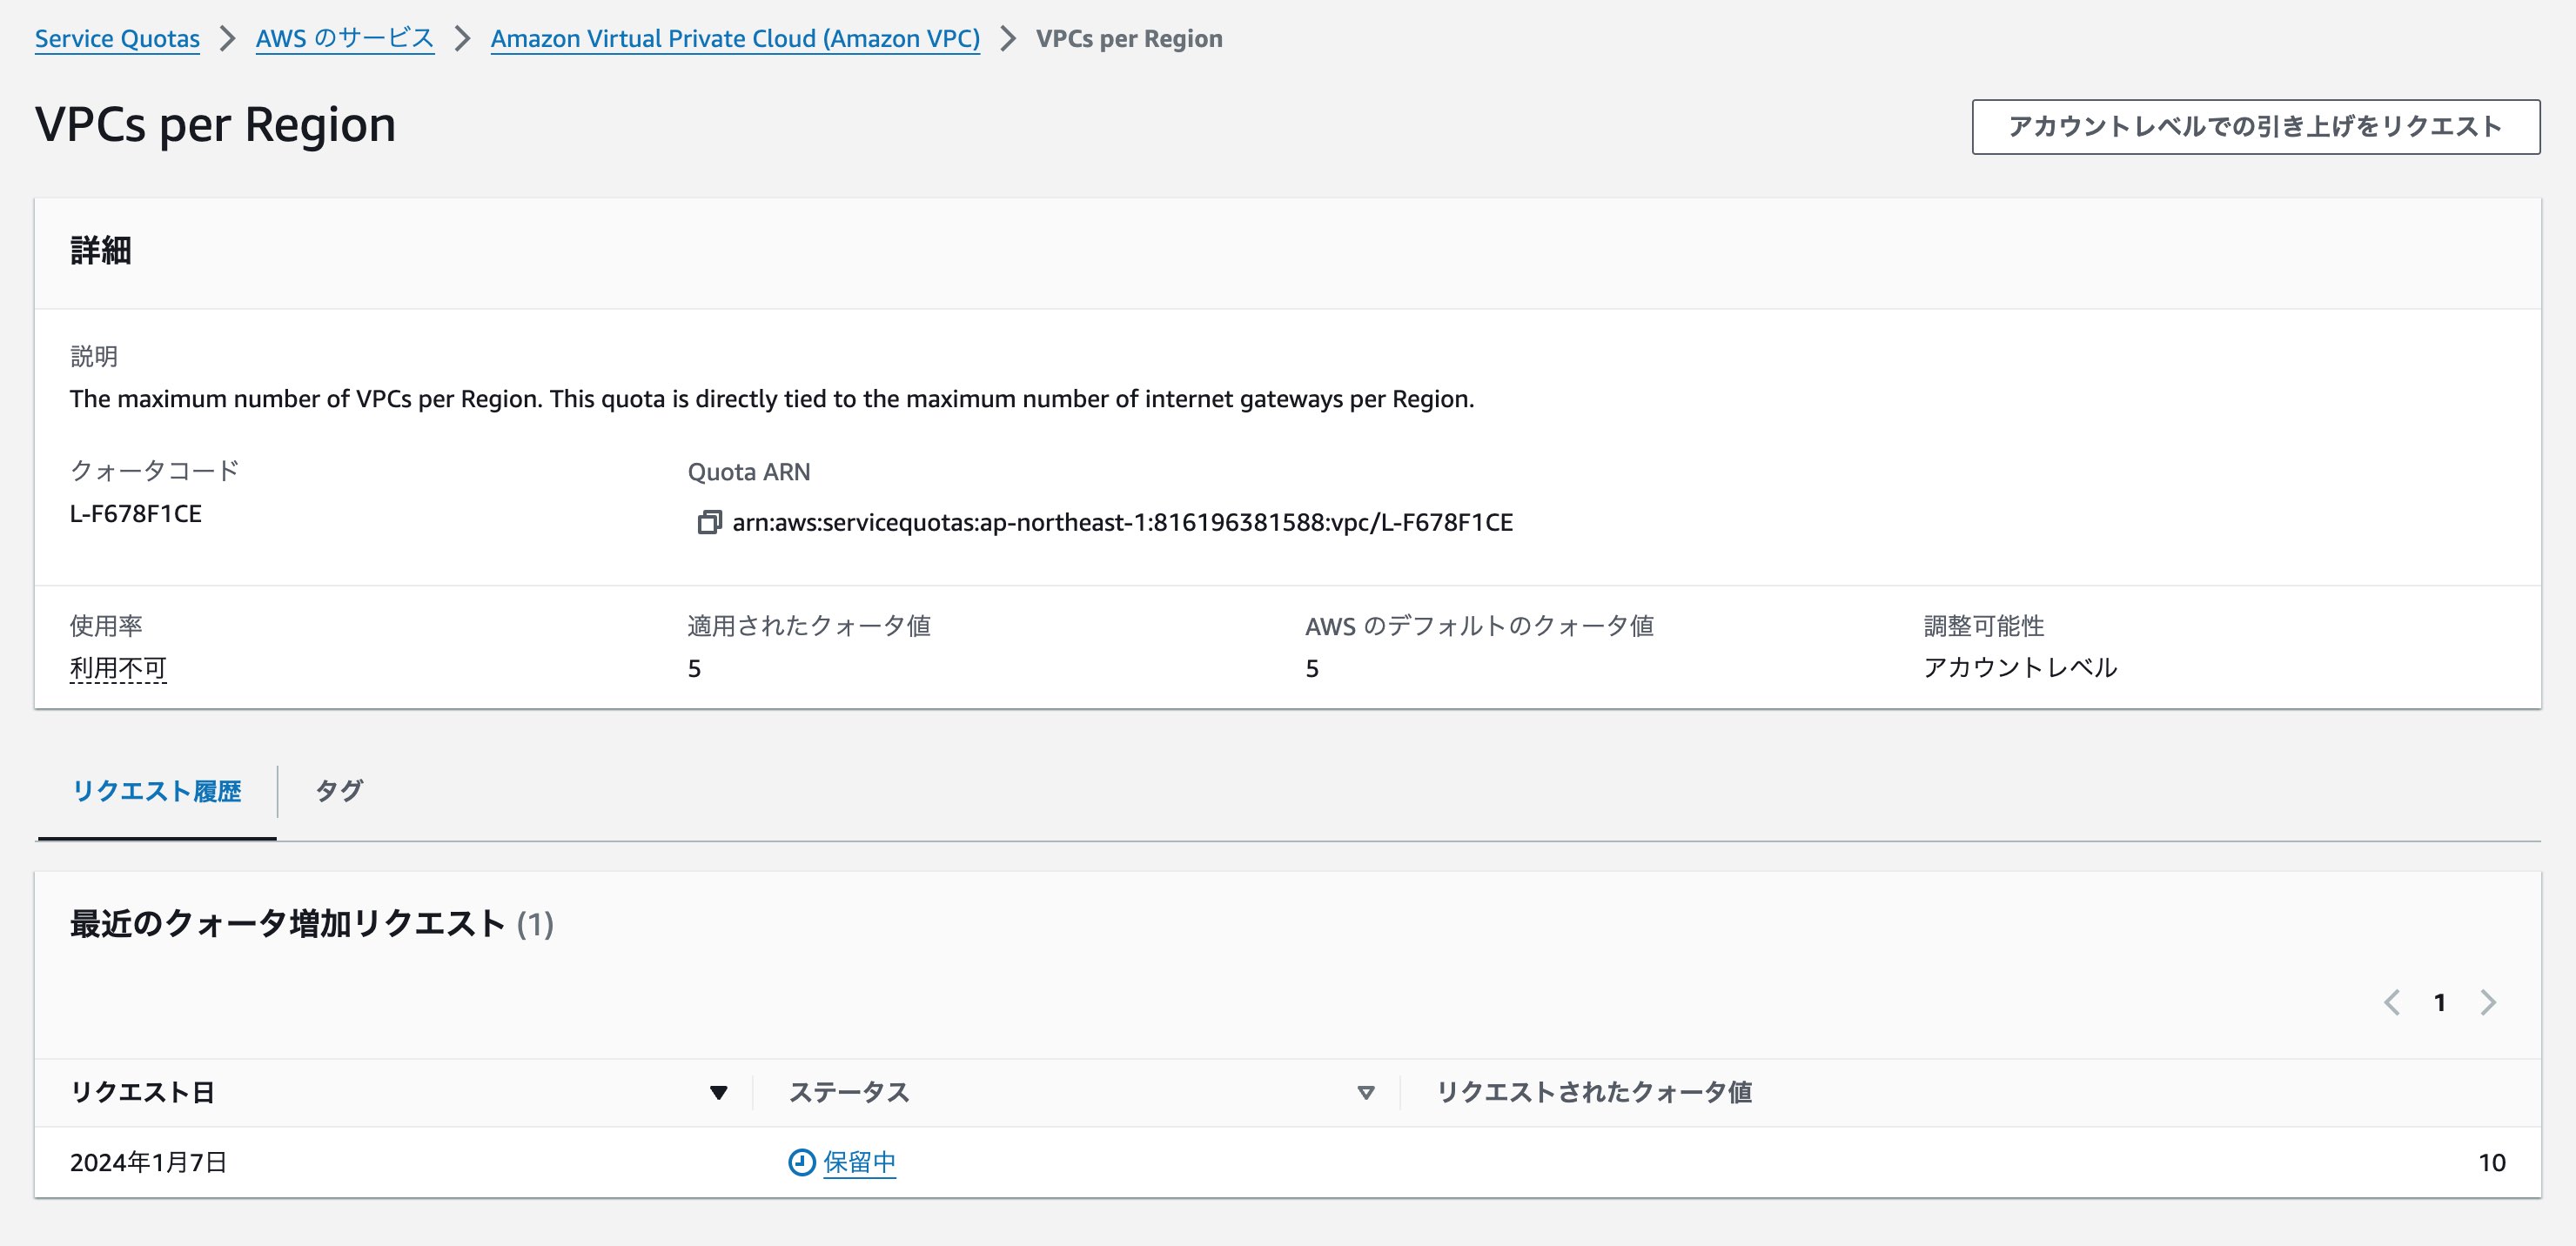Click the リクエストされたクォータ値 column header
Screen dimensions: 2576x1246
tap(1594, 1092)
